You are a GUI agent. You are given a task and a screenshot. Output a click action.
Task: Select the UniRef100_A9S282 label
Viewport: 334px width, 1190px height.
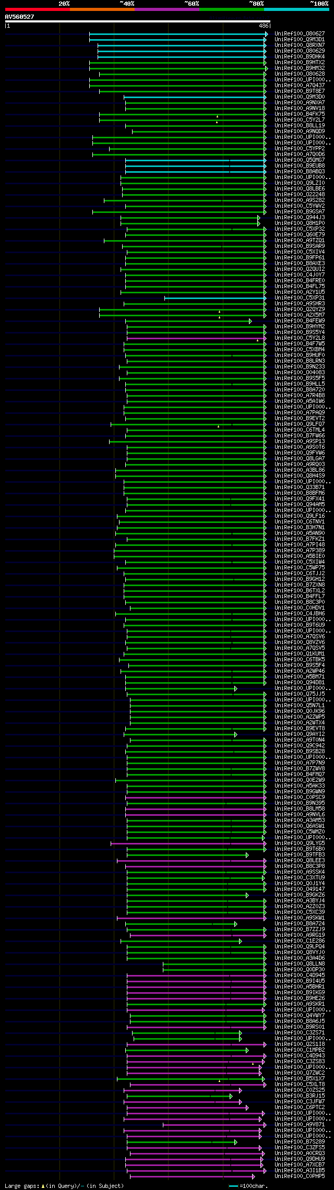[x=300, y=200]
